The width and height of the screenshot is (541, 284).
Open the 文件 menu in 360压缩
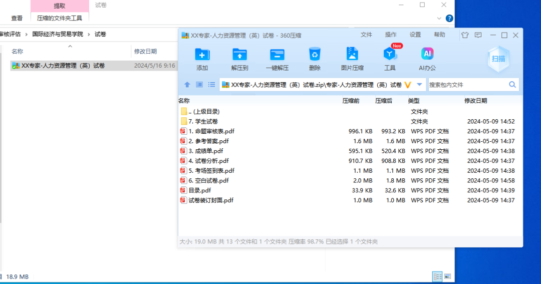coord(366,35)
